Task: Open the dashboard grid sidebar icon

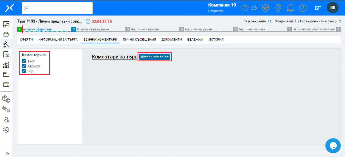Action: pos(6,24)
